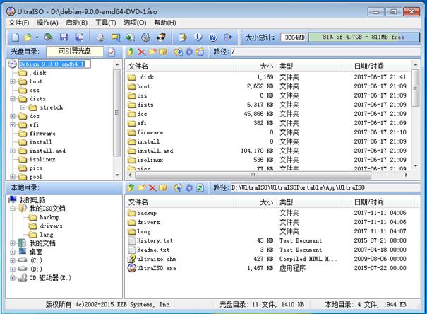Click Rename icon in local pane toolbar
This screenshot has height=314, width=427.
click(x=163, y=187)
